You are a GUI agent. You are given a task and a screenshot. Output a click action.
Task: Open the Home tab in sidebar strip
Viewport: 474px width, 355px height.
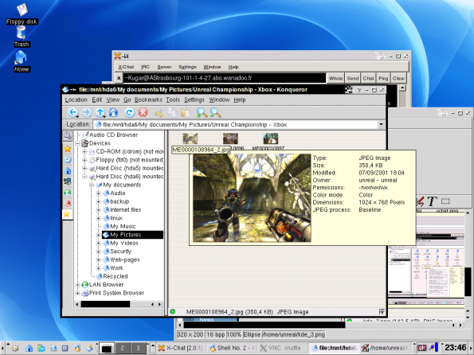click(x=68, y=170)
